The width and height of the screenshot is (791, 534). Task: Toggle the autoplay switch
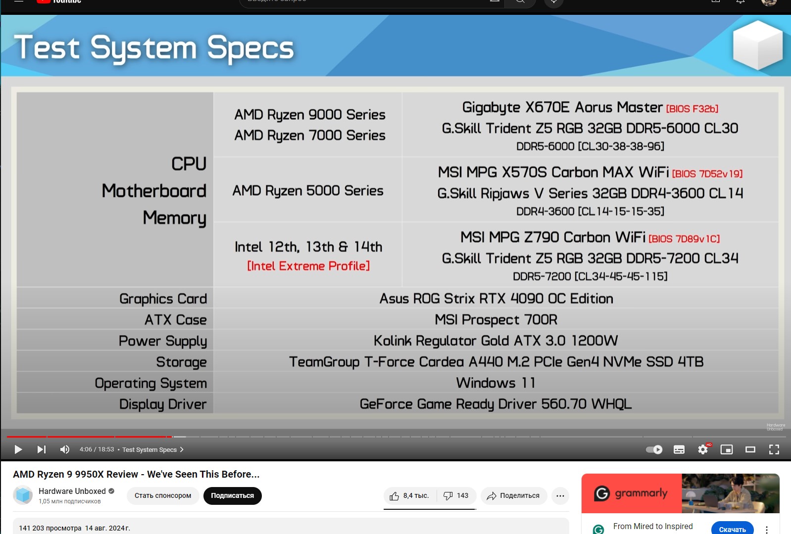(x=654, y=449)
